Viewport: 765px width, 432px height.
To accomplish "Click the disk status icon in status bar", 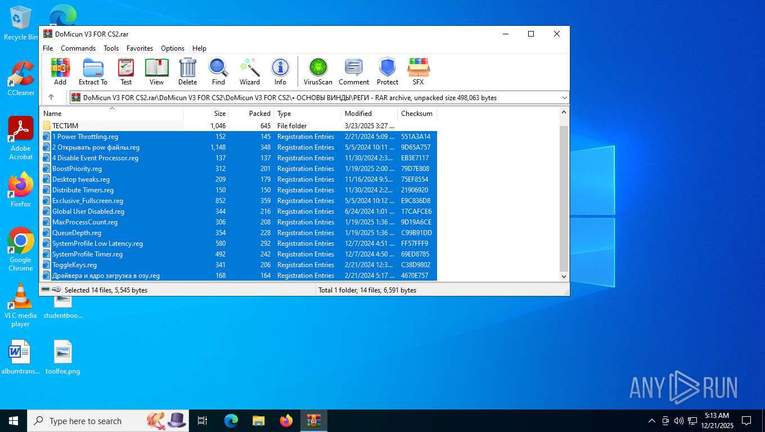I will coord(46,290).
